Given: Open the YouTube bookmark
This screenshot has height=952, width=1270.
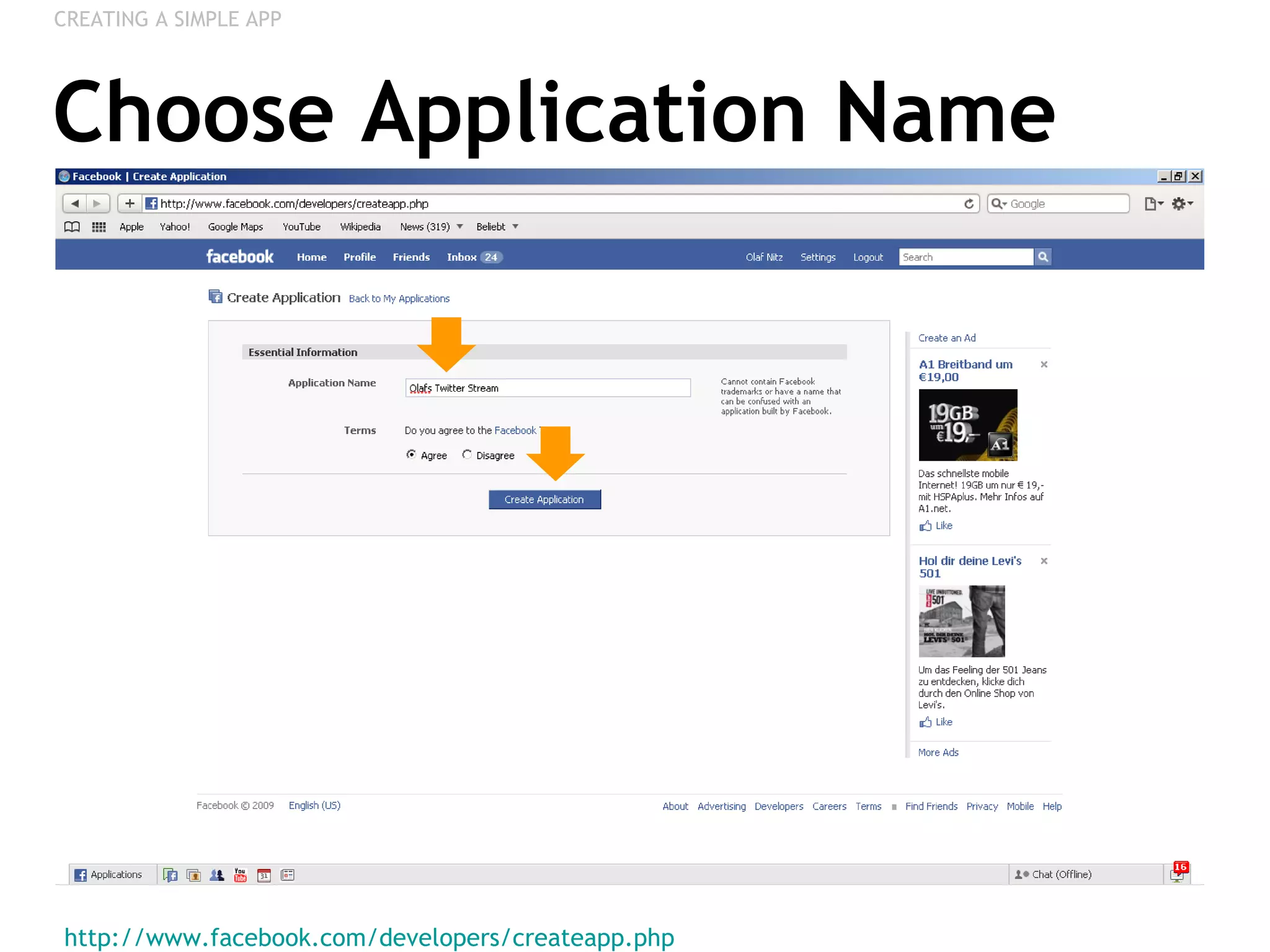Looking at the screenshot, I should pos(301,227).
